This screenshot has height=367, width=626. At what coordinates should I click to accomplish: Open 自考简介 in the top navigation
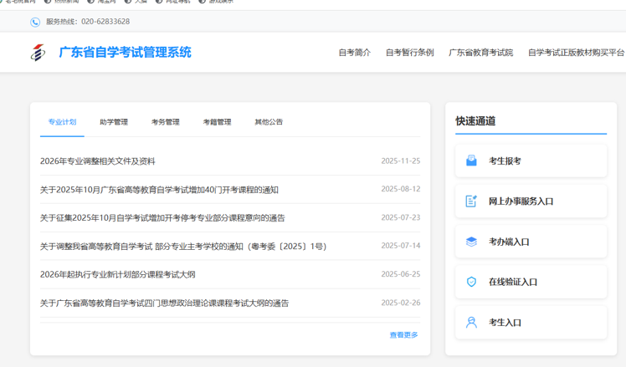coord(354,53)
